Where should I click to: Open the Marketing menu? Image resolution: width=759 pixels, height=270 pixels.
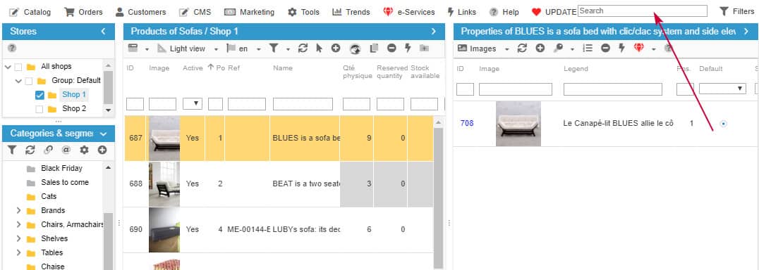(249, 12)
